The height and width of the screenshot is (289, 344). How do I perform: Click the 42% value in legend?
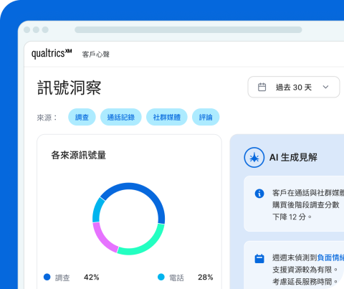click(92, 278)
